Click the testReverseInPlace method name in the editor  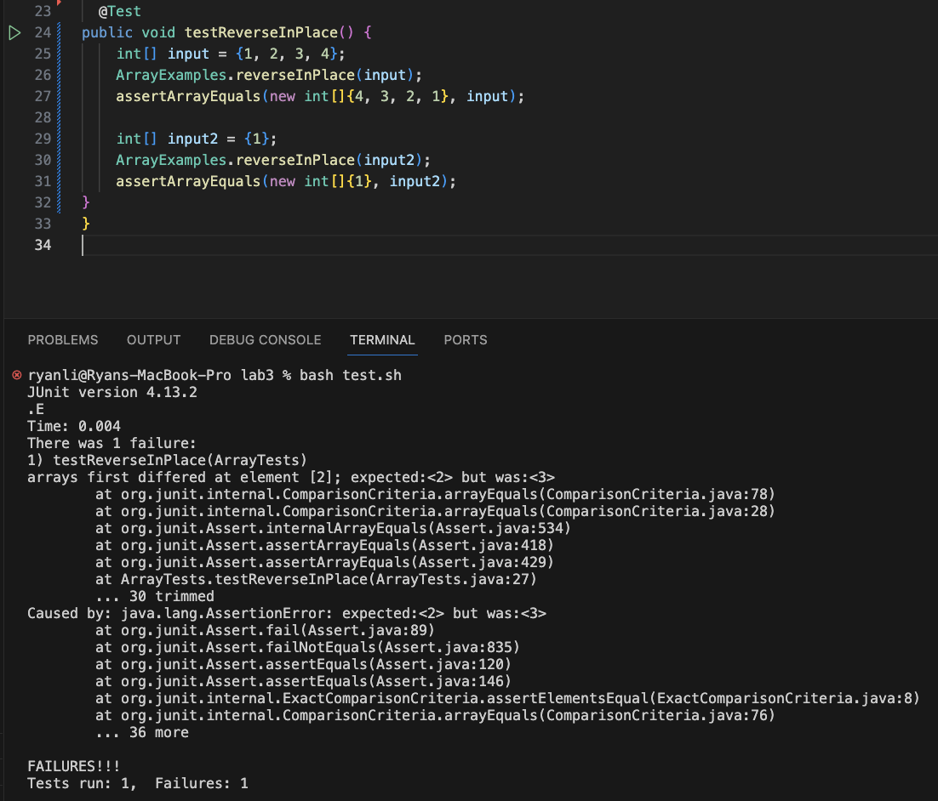point(260,33)
